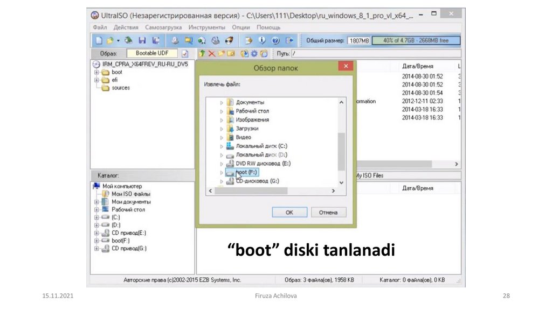Click the 1807MB total size field
Screen dimensions: 552x310
[x=359, y=41]
